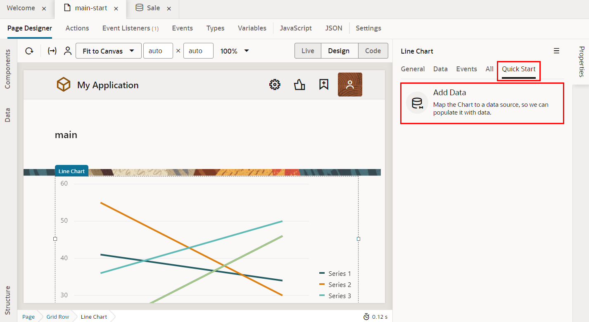Close the Sale tab
The image size is (589, 322).
tap(169, 9)
